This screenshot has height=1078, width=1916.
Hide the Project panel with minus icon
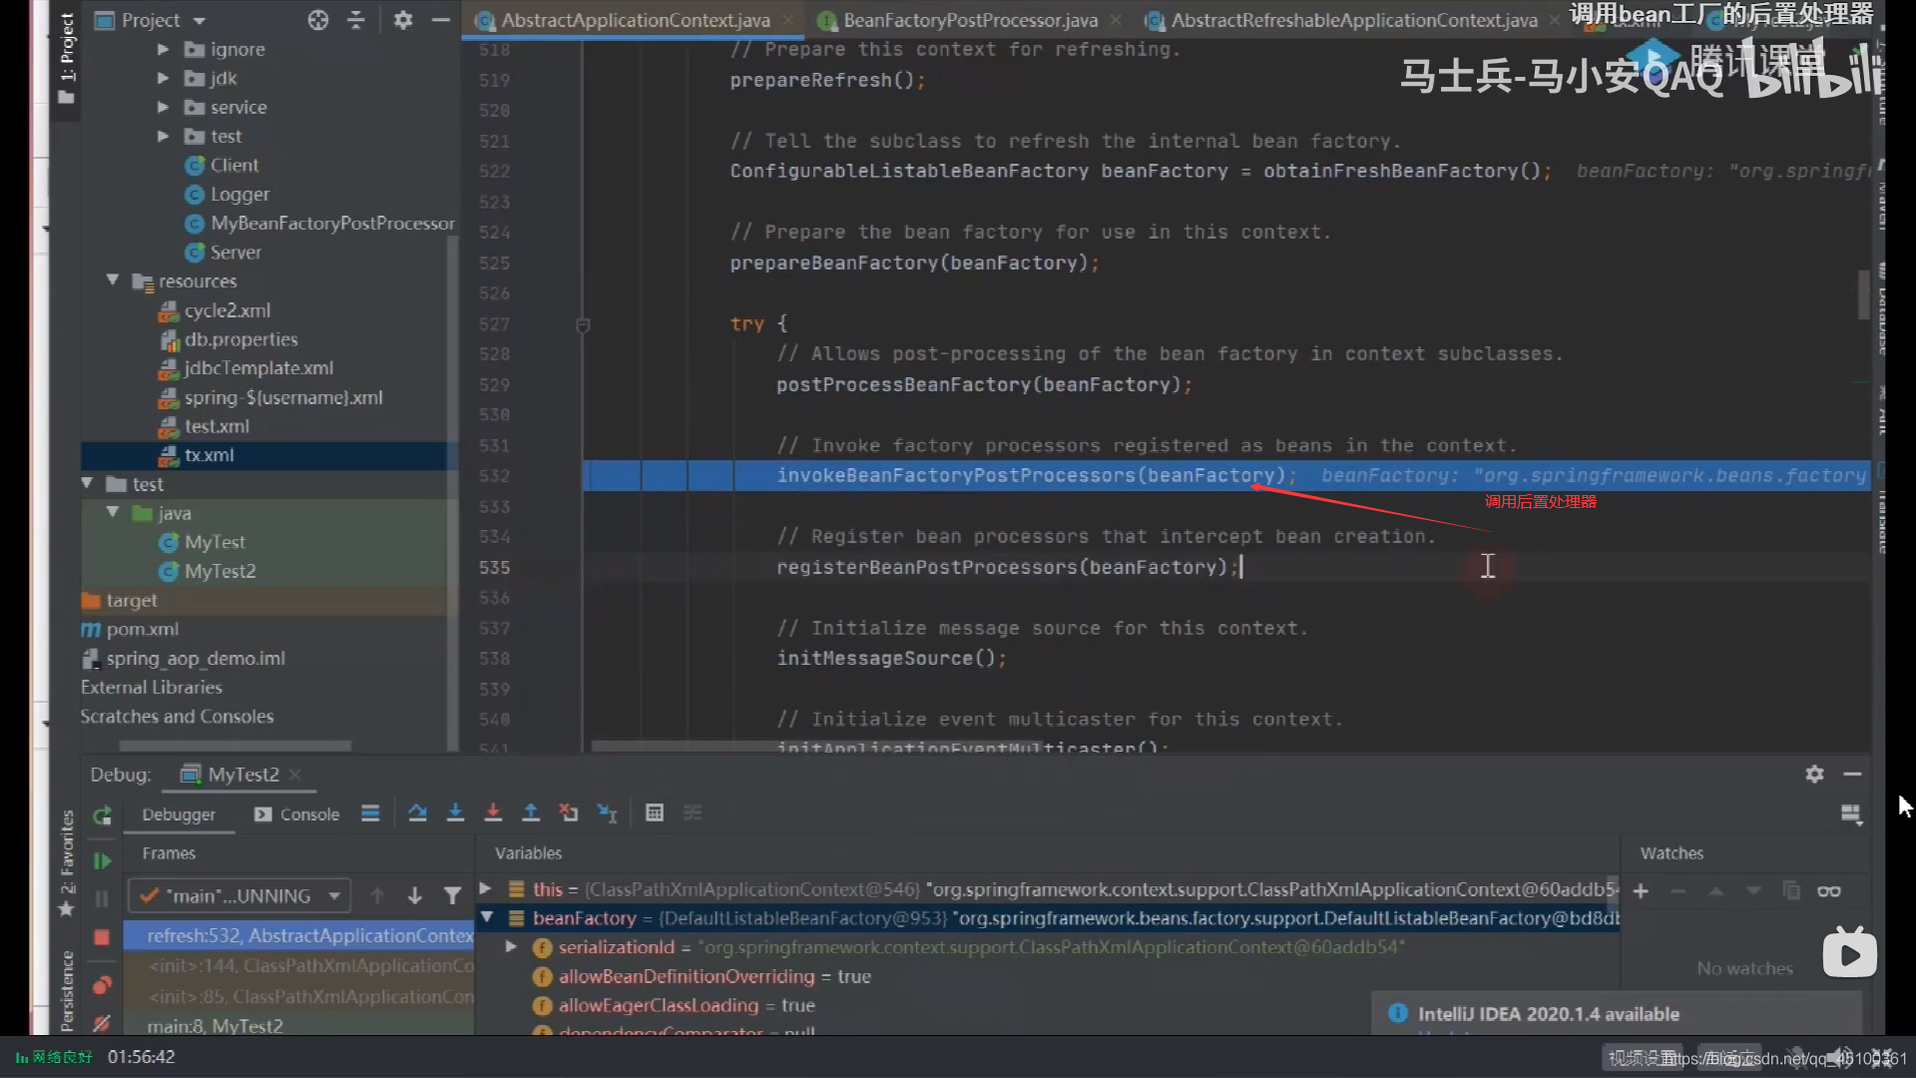pos(440,20)
